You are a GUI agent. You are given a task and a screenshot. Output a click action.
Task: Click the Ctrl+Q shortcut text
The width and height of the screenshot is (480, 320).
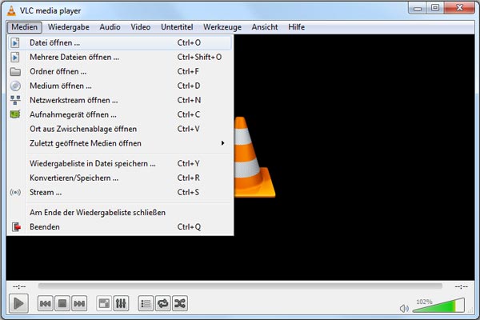point(189,227)
